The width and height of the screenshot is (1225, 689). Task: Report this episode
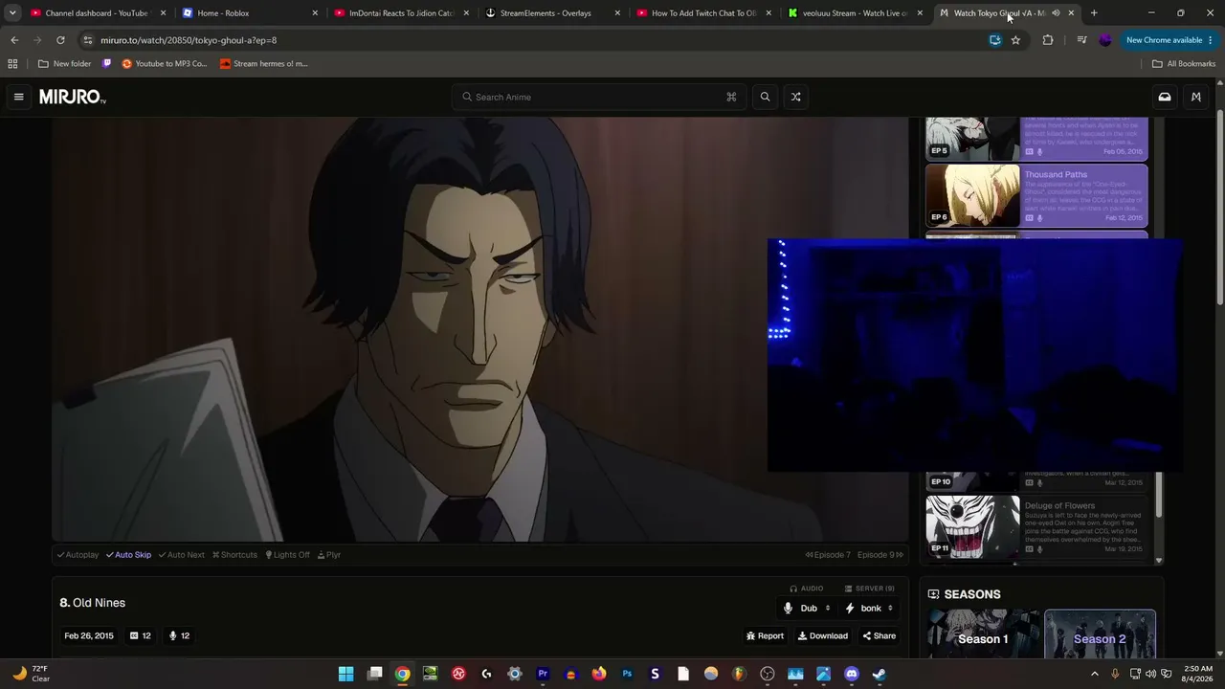point(765,635)
